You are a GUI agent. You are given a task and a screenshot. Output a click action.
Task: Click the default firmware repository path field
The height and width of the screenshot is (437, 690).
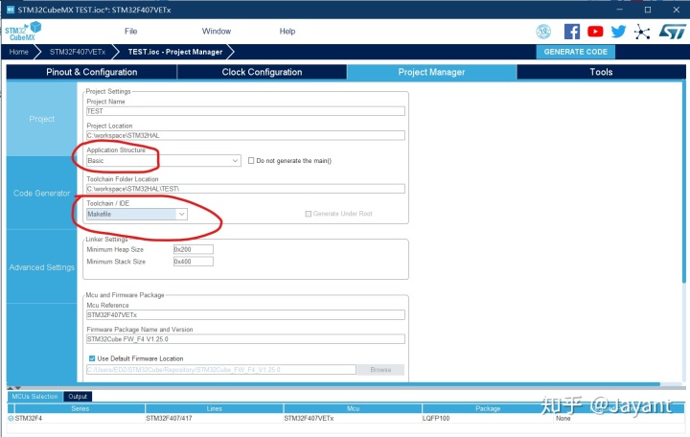pos(221,370)
